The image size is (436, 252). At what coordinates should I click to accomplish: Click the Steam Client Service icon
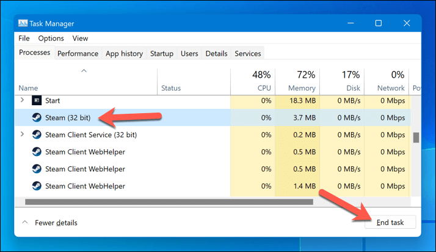point(37,135)
